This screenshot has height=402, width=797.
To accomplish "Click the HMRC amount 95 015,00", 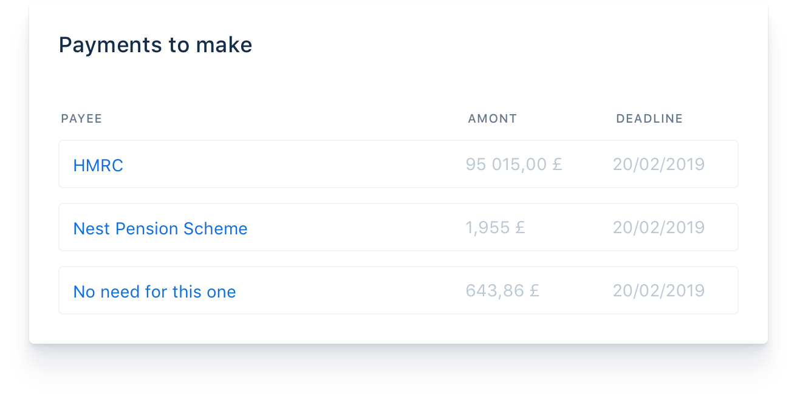I will click(x=506, y=165).
